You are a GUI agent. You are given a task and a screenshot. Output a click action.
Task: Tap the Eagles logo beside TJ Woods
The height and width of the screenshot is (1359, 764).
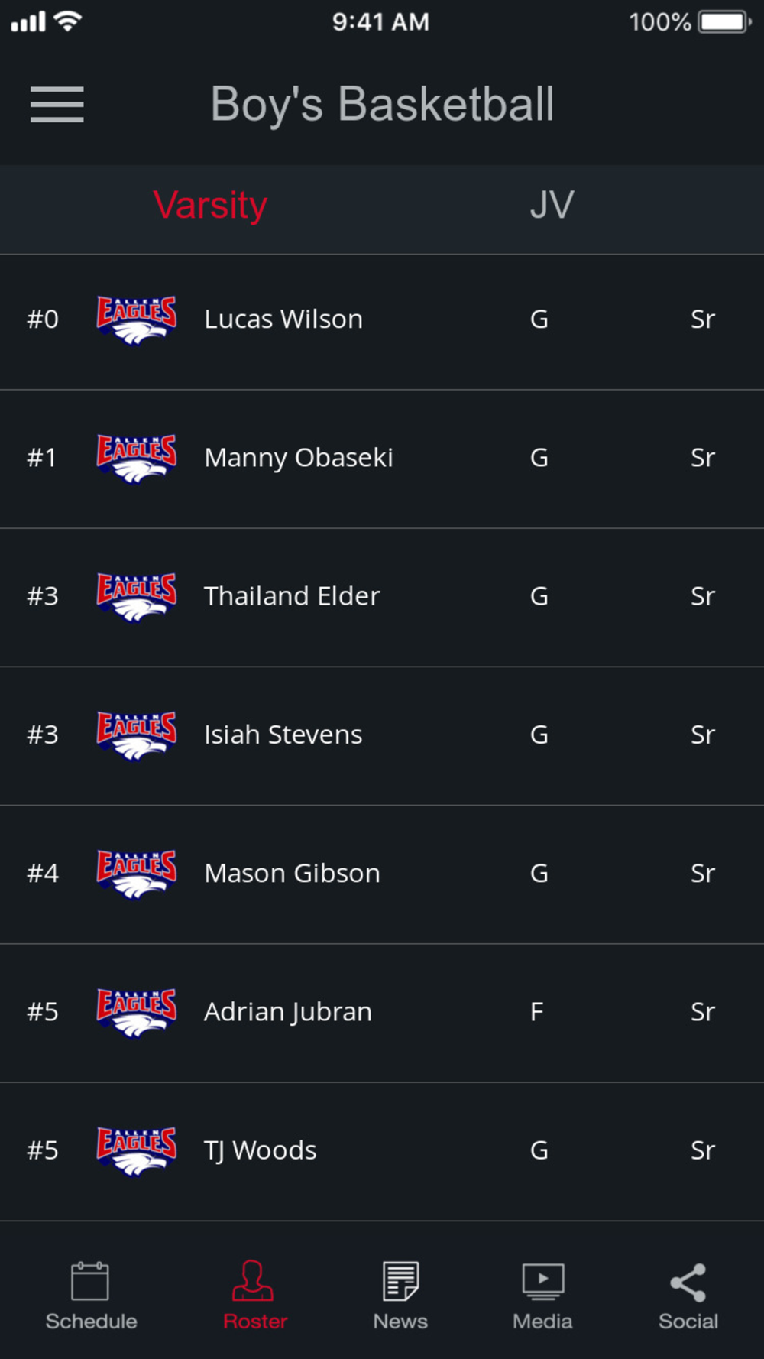[137, 1151]
